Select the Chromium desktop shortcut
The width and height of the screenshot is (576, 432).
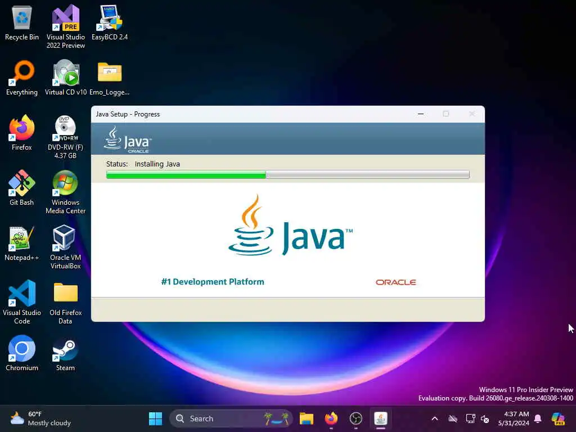point(22,353)
